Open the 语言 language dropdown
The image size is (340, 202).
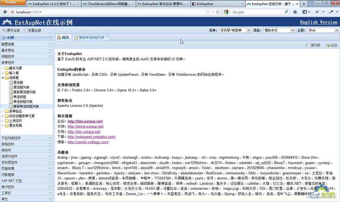pos(293,30)
